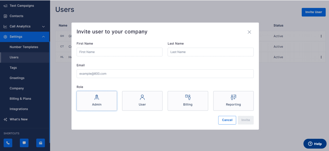Image resolution: width=329 pixels, height=151 pixels.
Task: Select the User role card
Action: pyautogui.click(x=142, y=101)
